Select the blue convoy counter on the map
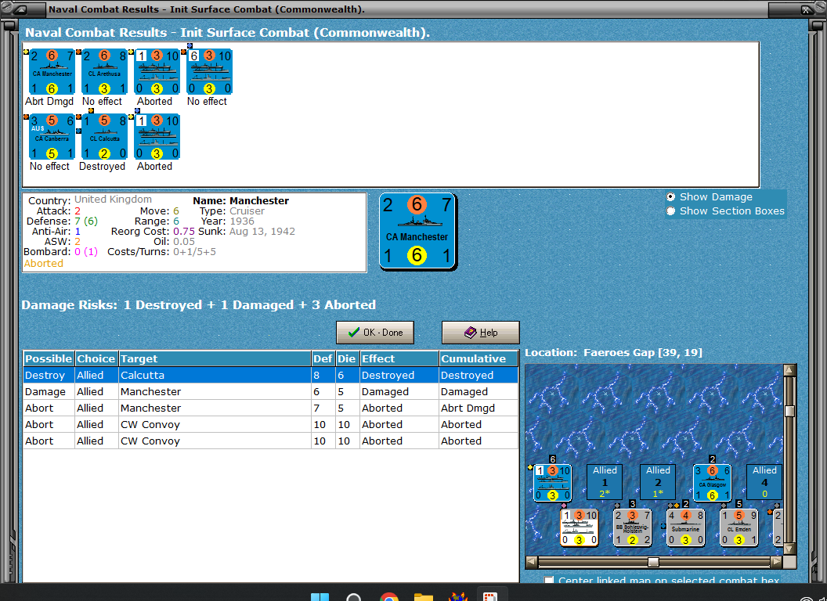 point(552,482)
